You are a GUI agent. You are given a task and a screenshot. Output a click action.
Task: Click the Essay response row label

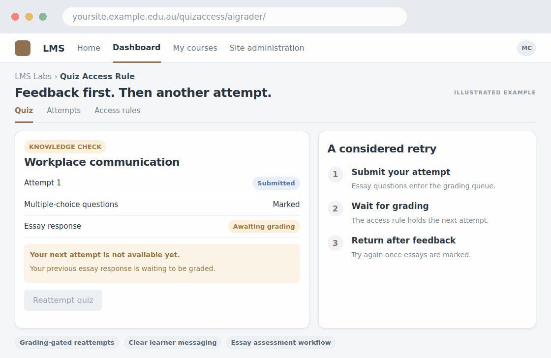(x=53, y=226)
